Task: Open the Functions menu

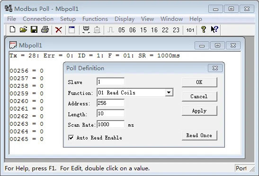Action: coord(95,19)
